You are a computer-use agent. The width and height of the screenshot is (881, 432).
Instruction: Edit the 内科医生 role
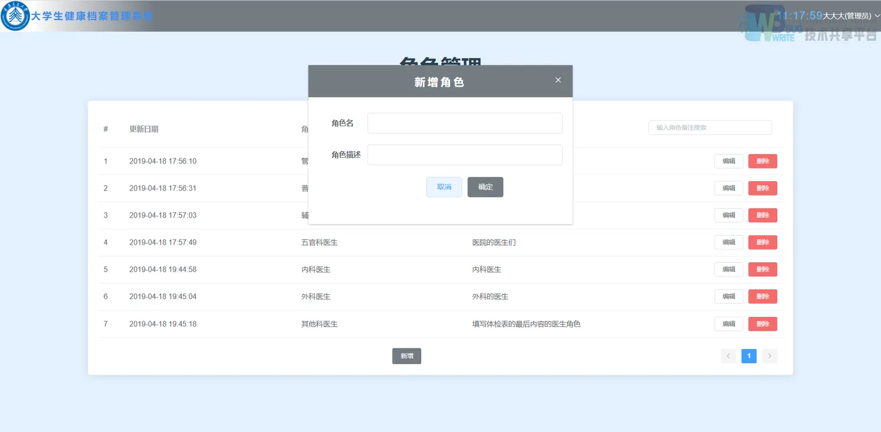pyautogui.click(x=729, y=270)
